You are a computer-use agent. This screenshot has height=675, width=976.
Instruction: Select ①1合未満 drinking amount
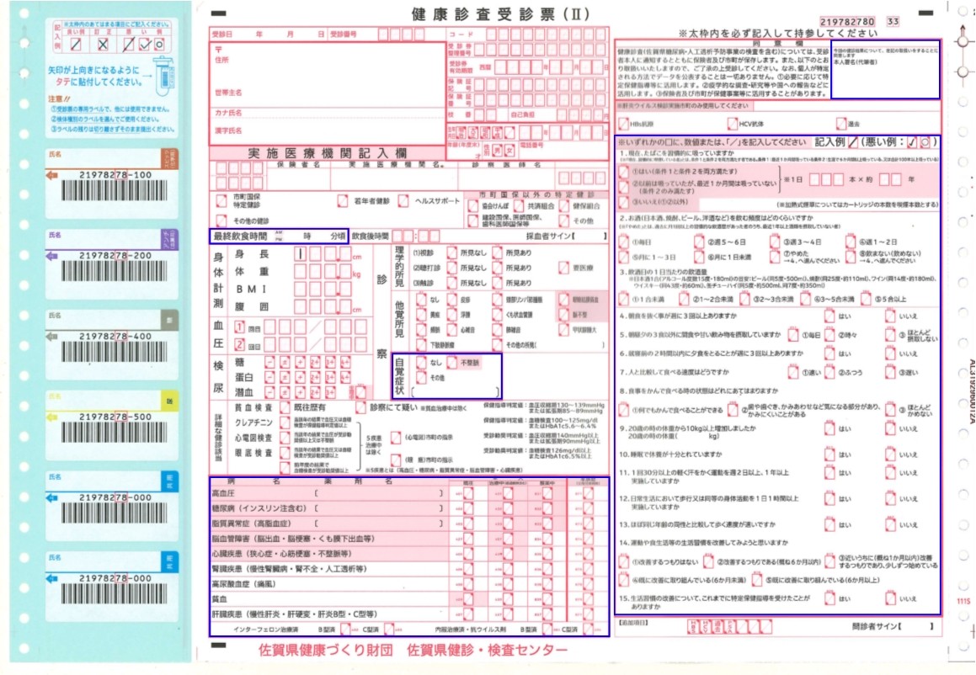pyautogui.click(x=623, y=300)
